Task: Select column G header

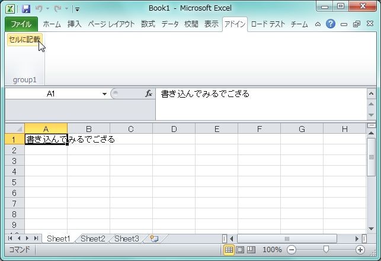Action: click(x=302, y=129)
